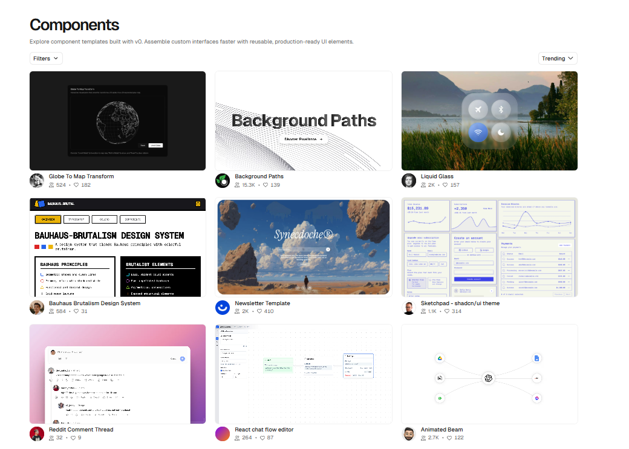
Task: Open the Filters dropdown
Action: click(x=46, y=59)
